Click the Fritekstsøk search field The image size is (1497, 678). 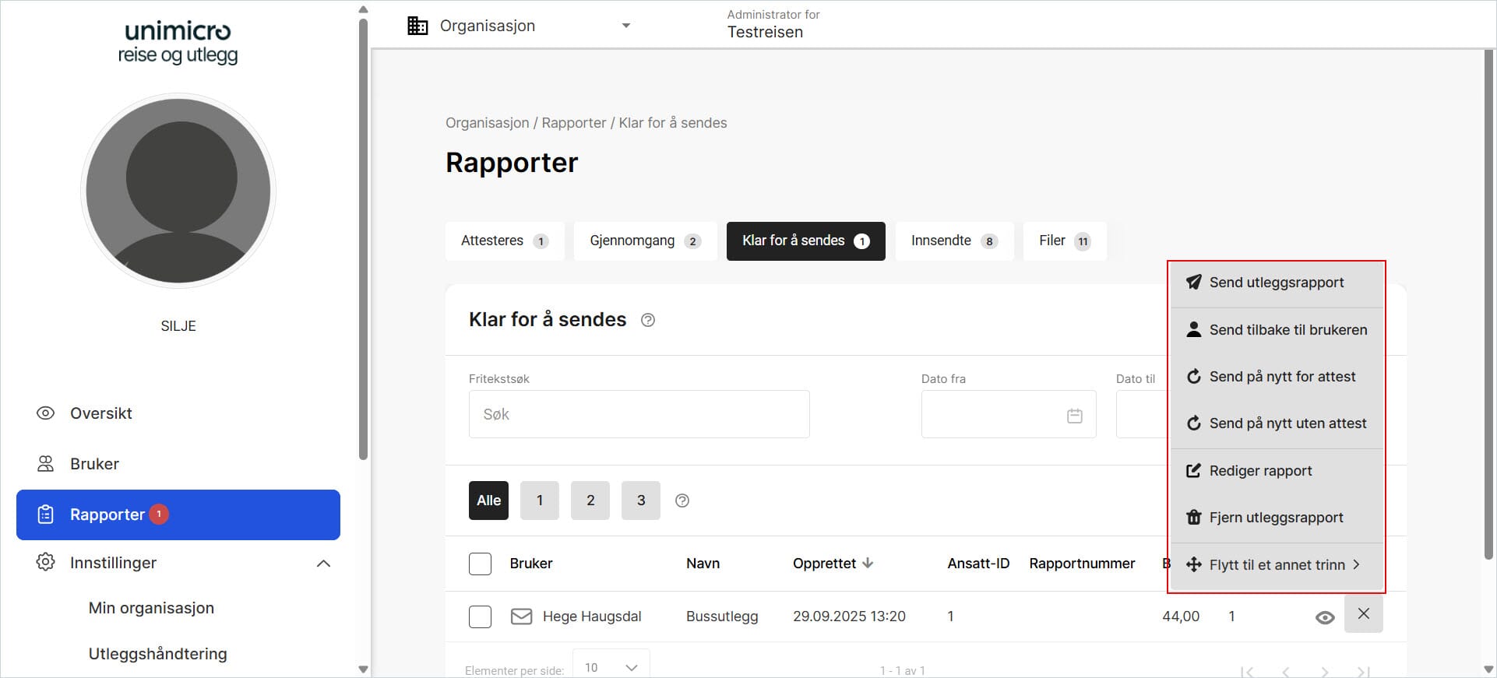pos(639,414)
